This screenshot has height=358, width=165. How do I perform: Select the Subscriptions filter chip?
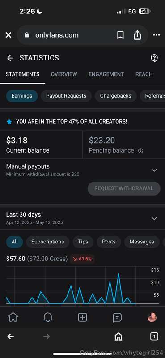tap(48, 242)
